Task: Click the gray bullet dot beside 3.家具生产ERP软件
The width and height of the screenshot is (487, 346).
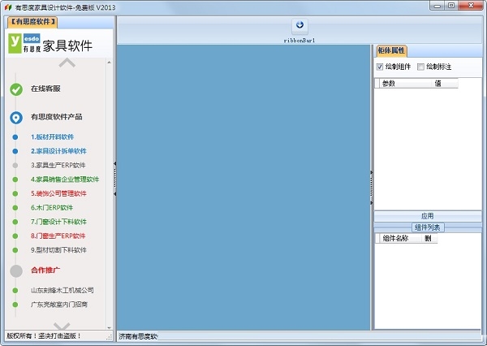Action: point(15,166)
